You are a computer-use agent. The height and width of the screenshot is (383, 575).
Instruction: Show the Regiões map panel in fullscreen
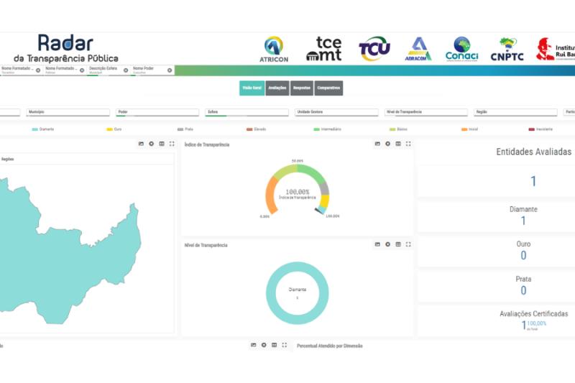[172, 144]
